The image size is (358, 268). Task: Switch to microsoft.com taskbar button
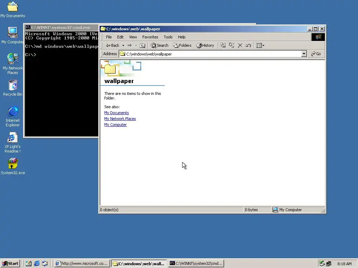click(x=82, y=263)
